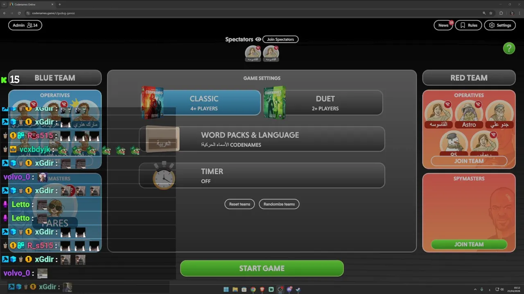The height and width of the screenshot is (294, 524).
Task: Select the second spectator avatar
Action: pyautogui.click(x=271, y=53)
